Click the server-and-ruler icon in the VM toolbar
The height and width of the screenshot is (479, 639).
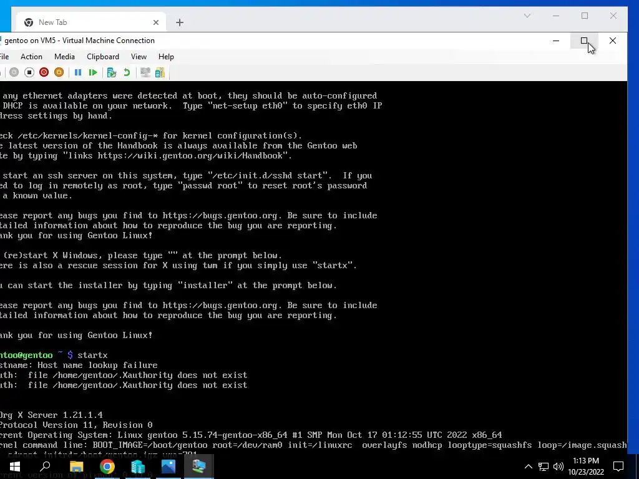pyautogui.click(x=160, y=72)
